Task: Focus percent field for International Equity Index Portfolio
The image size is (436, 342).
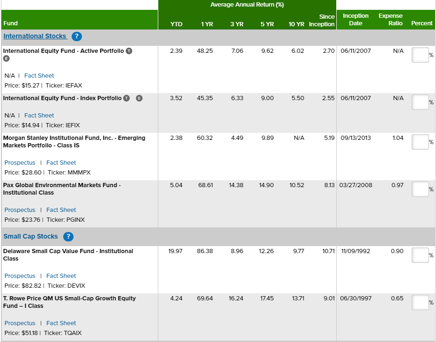Action: tap(420, 102)
